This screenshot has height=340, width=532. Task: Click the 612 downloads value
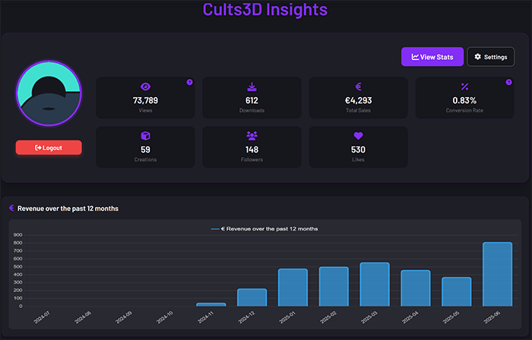click(252, 101)
